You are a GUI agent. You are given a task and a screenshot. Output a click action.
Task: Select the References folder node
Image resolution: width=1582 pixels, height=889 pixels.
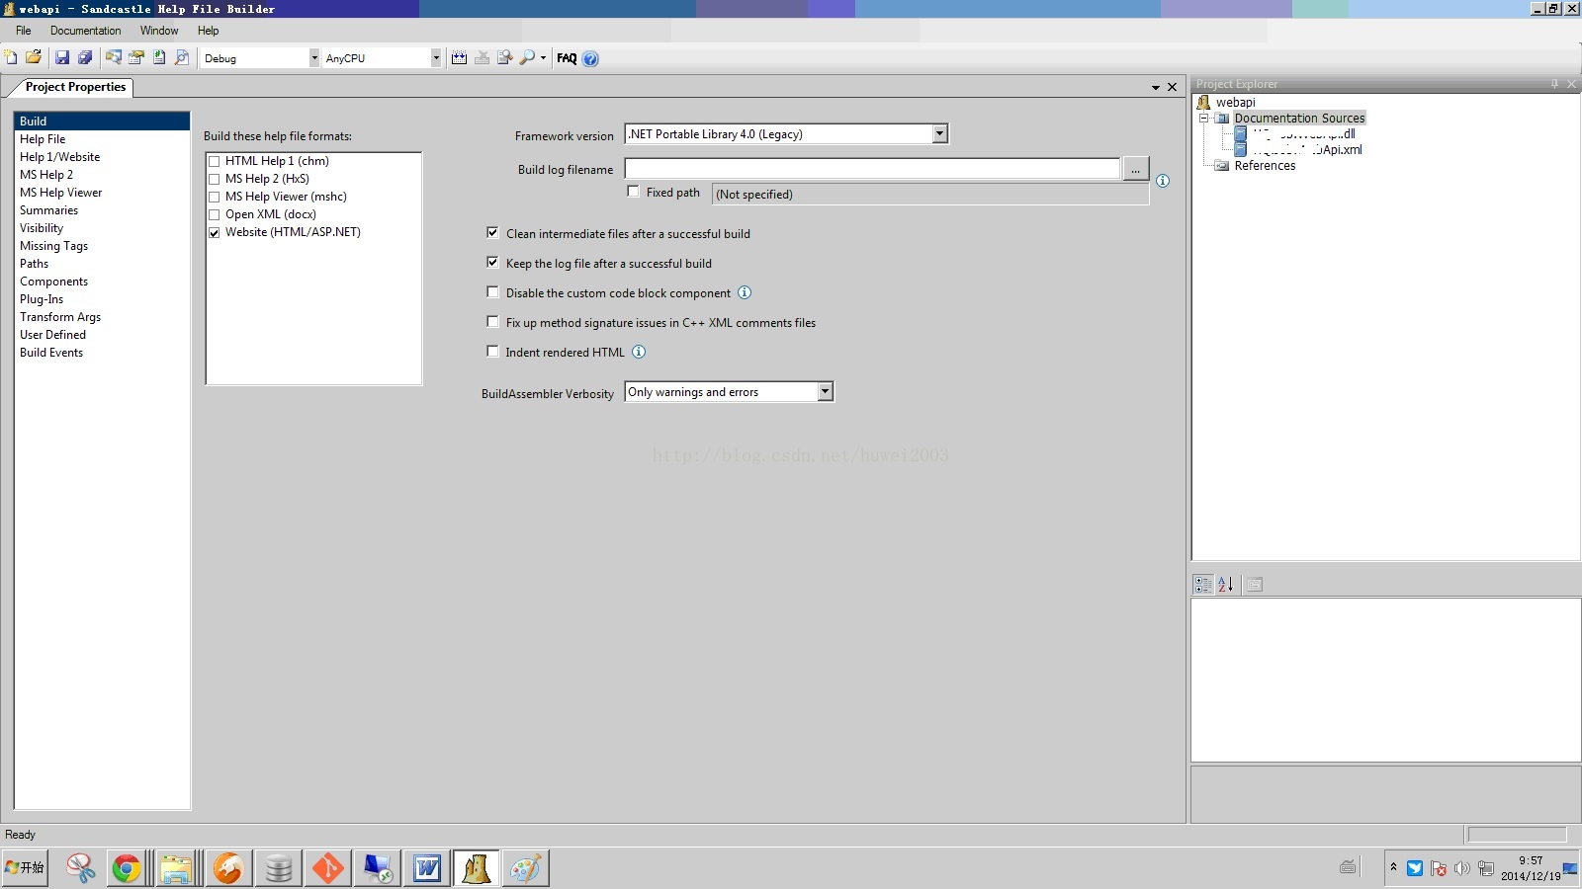(x=1265, y=165)
